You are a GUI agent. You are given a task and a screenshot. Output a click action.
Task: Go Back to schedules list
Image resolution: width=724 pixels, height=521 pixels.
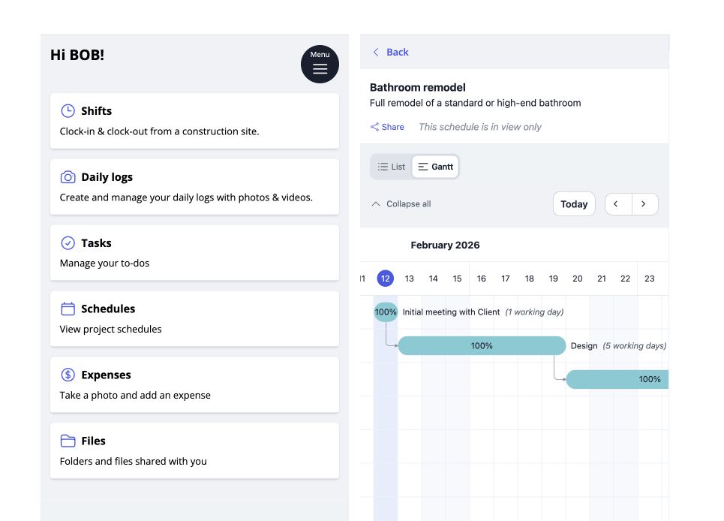(391, 52)
